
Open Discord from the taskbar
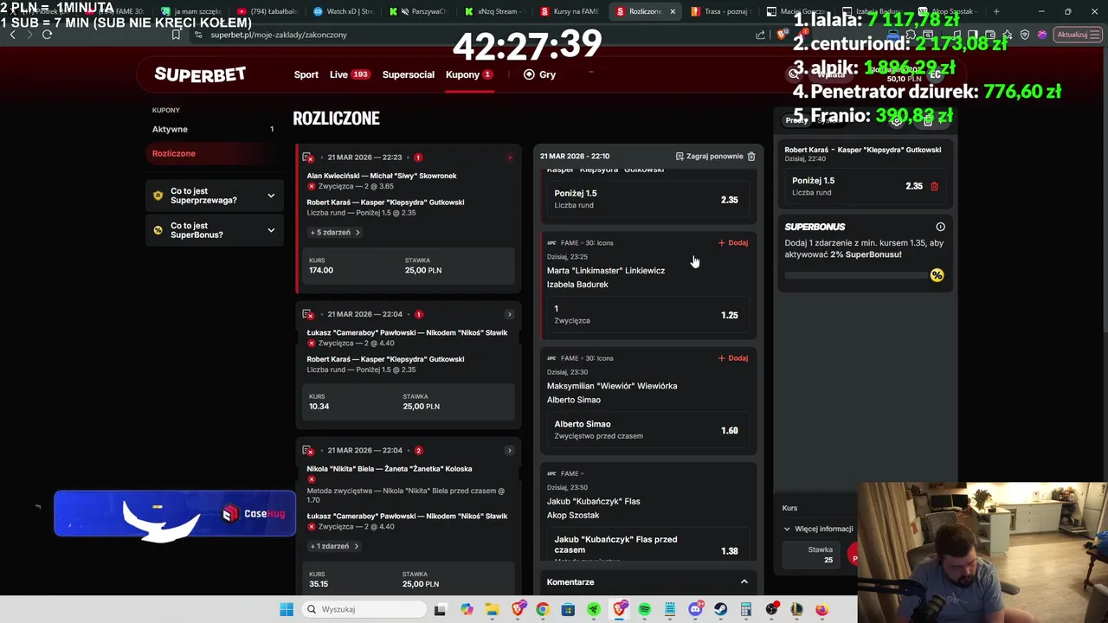pyautogui.click(x=695, y=609)
